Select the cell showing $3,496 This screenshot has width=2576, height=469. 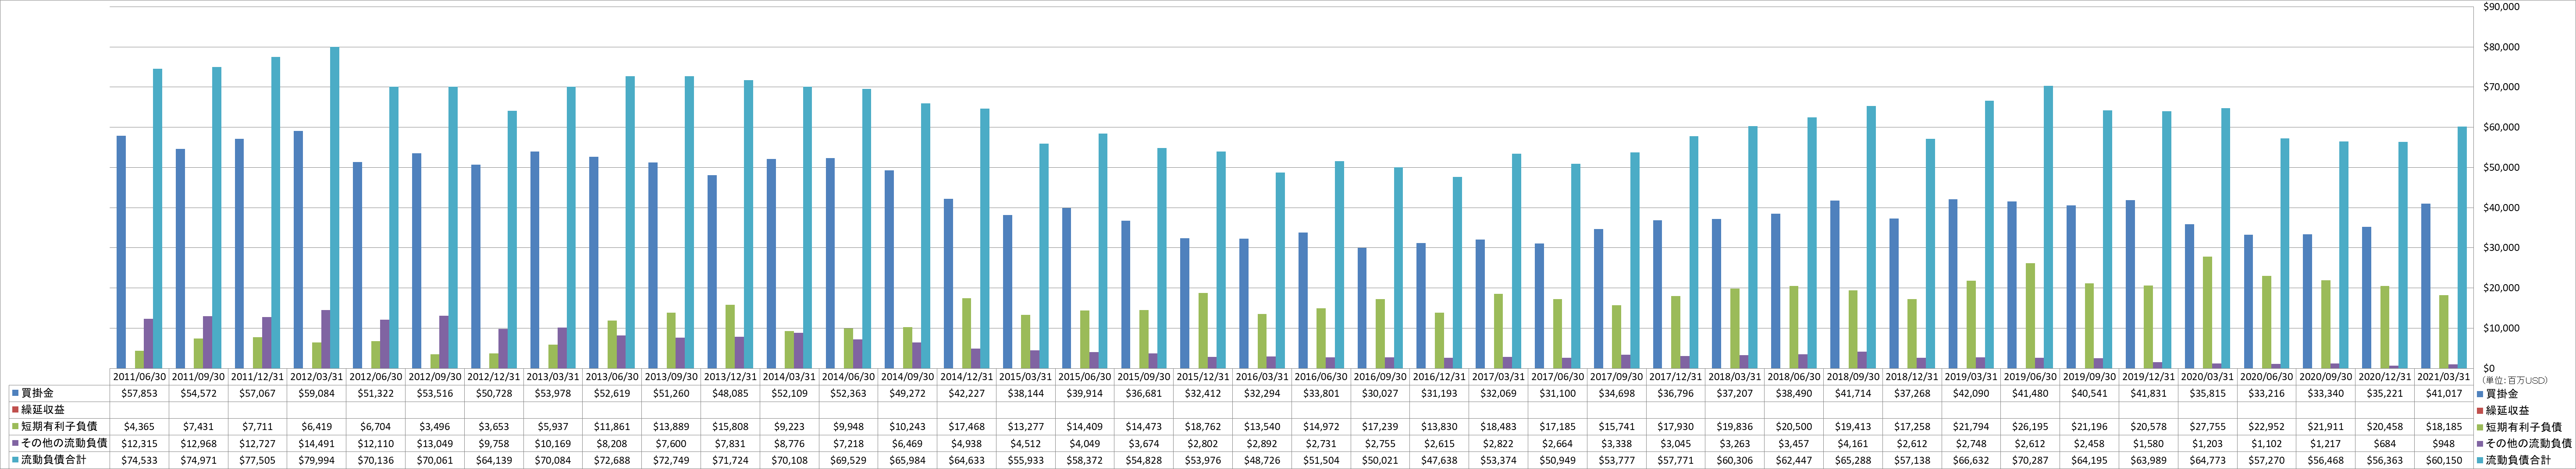click(435, 427)
